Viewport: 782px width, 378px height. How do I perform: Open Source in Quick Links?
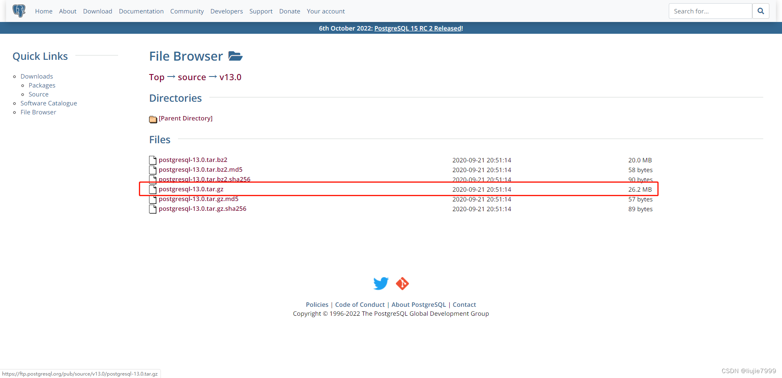tap(39, 94)
